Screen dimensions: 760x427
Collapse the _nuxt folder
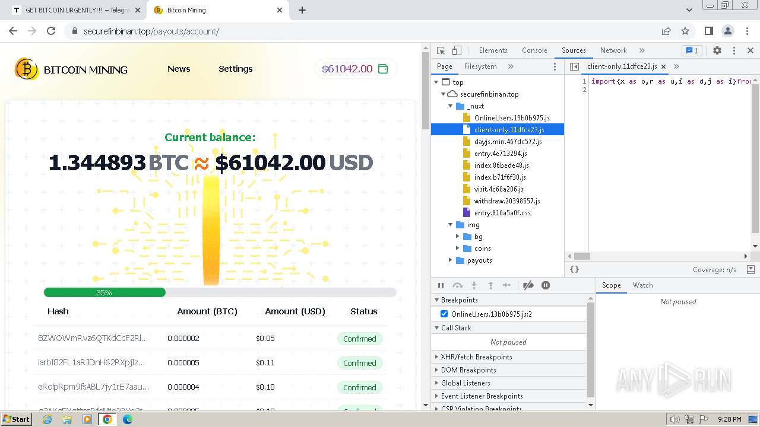click(x=451, y=106)
